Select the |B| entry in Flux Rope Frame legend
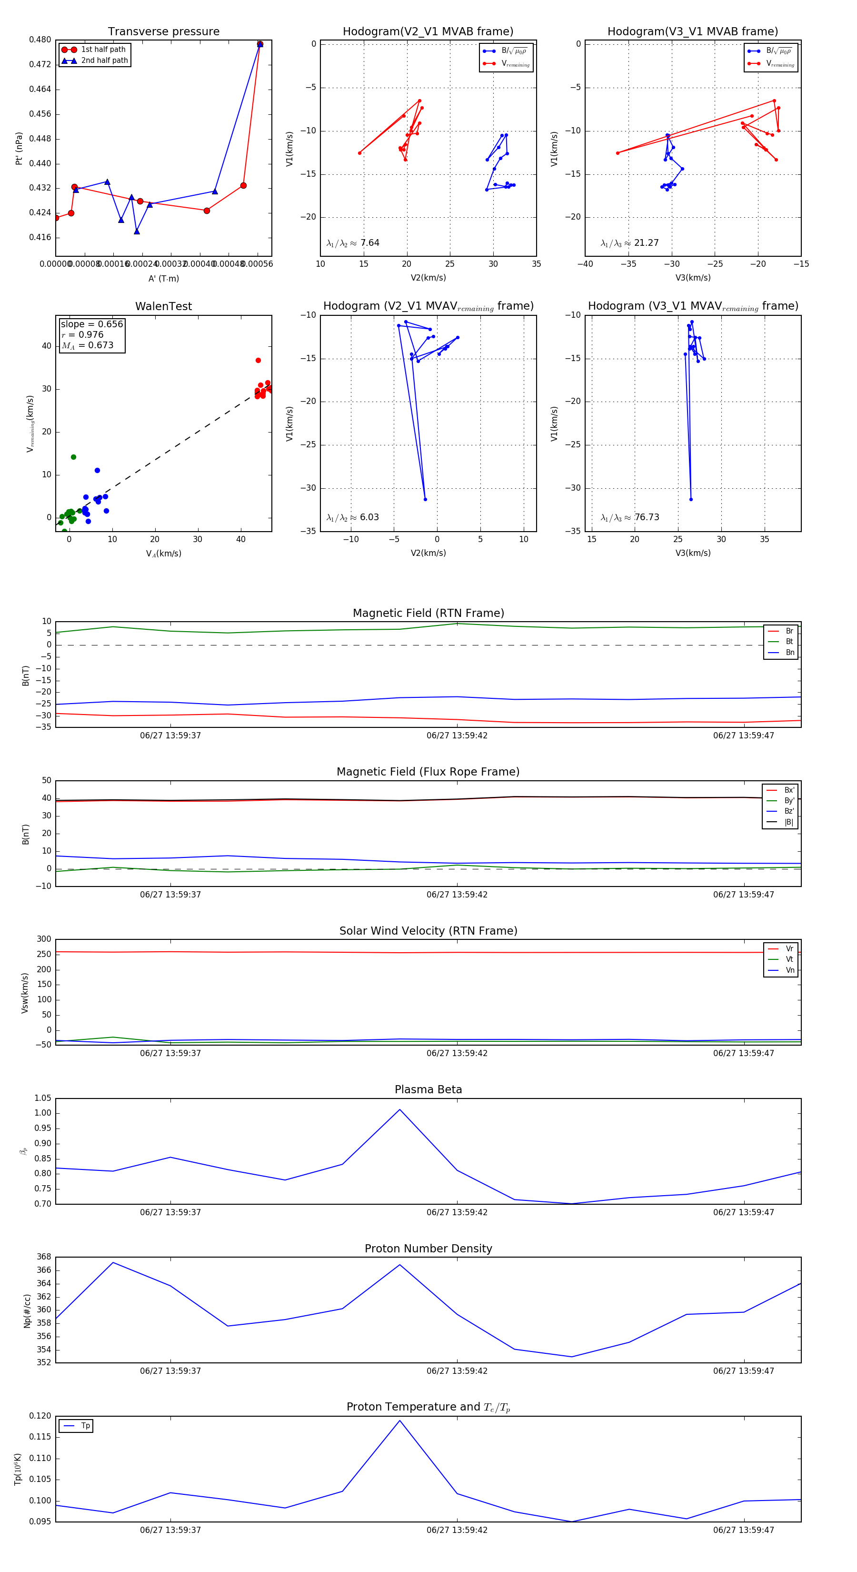Screen dimensions: 857x1572 pyautogui.click(x=781, y=822)
